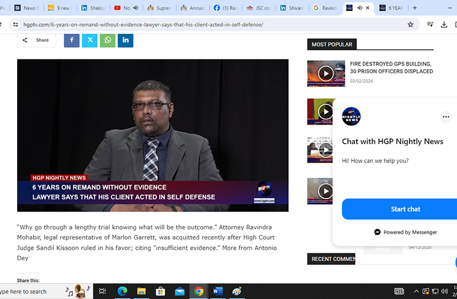Click the 03/02/2024 article date

[361, 81]
